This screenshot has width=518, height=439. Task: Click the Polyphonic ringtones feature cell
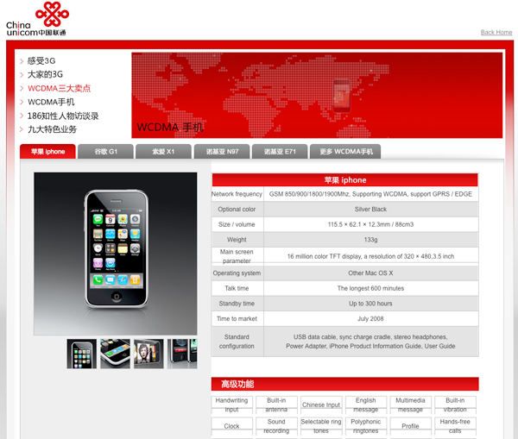click(x=366, y=426)
